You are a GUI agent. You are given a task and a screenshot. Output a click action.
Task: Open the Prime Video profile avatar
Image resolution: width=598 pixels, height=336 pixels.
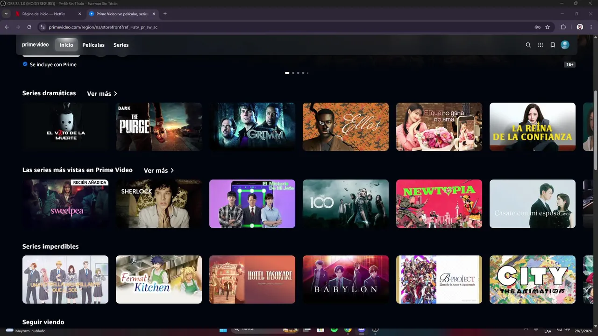click(x=565, y=45)
